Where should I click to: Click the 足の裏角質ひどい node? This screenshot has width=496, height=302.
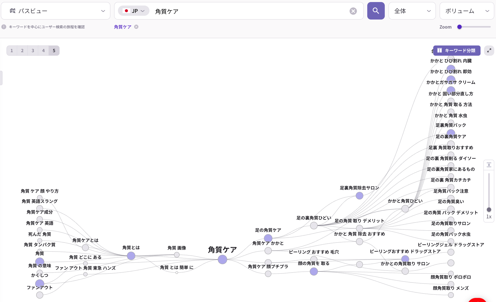point(314,226)
